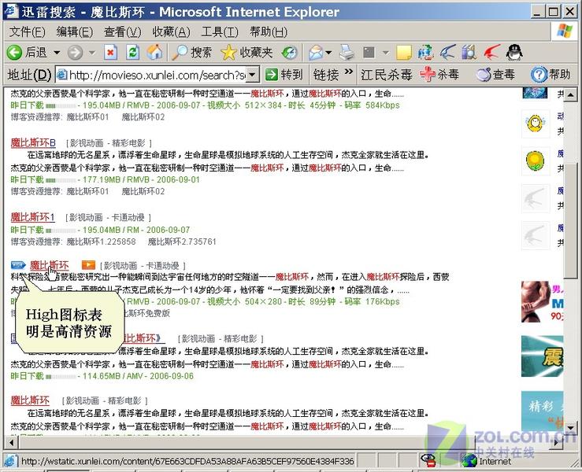Click the download progress bar for 114.65MB

coord(61,377)
